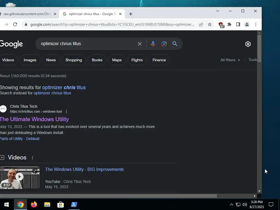280x210 pixels.
Task: Open Chrome three-dot menu
Action: (x=256, y=24)
